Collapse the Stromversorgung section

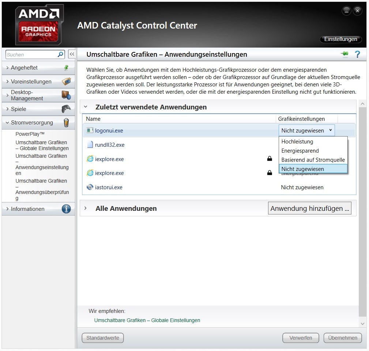point(7,123)
